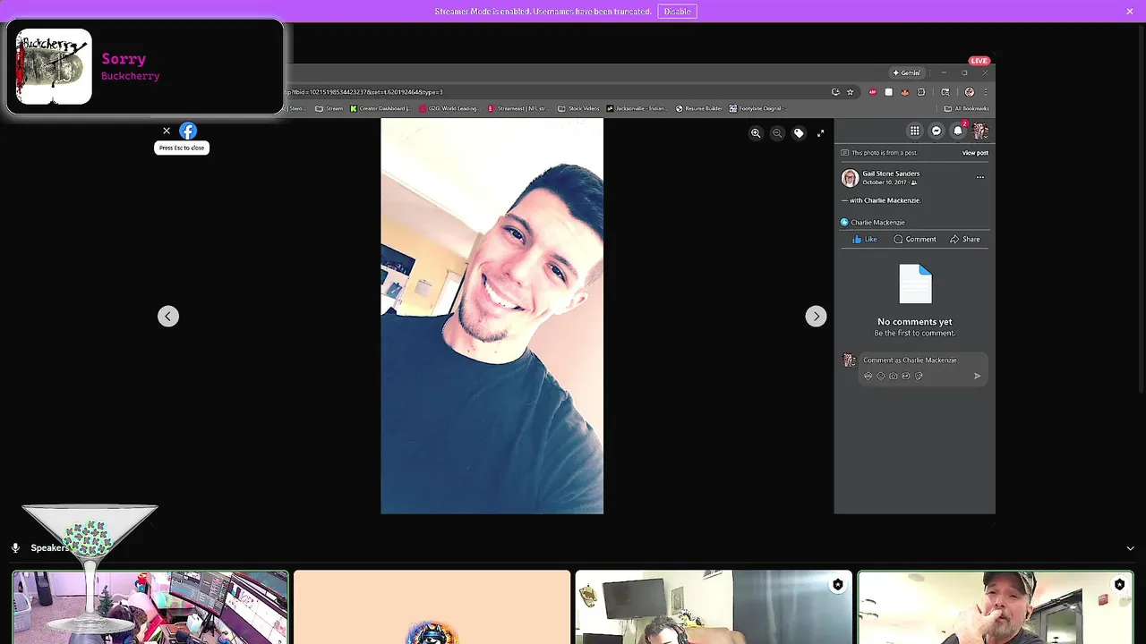Close the Facebook photo viewer with X
The width and height of the screenshot is (1146, 644).
(167, 131)
